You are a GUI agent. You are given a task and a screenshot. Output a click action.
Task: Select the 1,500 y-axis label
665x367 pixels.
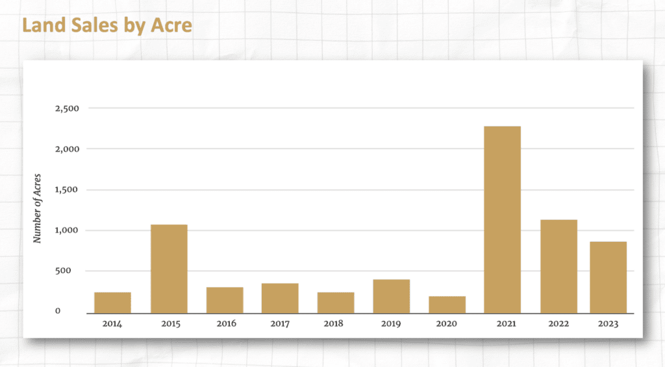(66, 190)
